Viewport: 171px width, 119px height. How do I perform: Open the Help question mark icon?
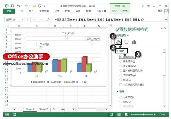pos(143,6)
